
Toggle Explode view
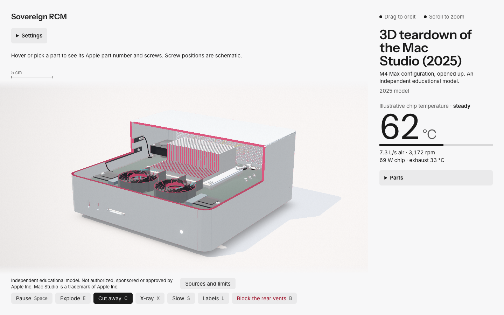[x=73, y=298]
